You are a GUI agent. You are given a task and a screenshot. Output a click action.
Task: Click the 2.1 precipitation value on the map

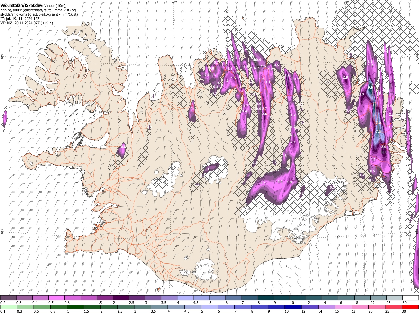(x=293, y=142)
